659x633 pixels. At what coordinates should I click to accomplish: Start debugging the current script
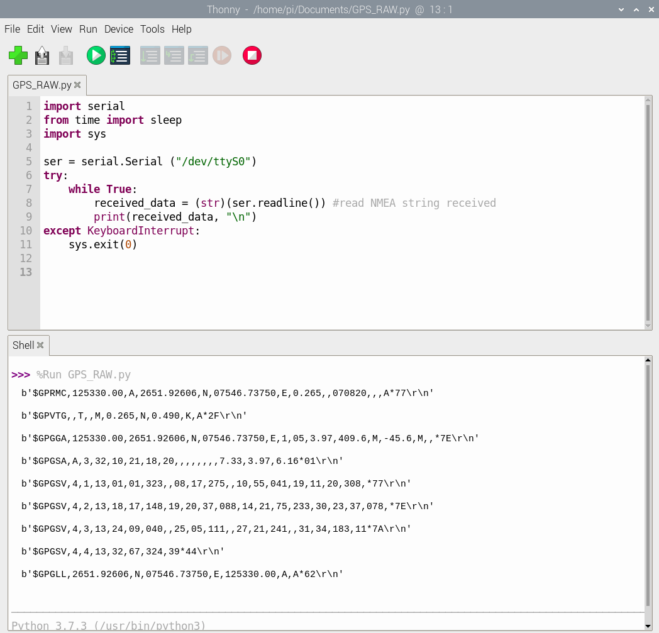119,55
